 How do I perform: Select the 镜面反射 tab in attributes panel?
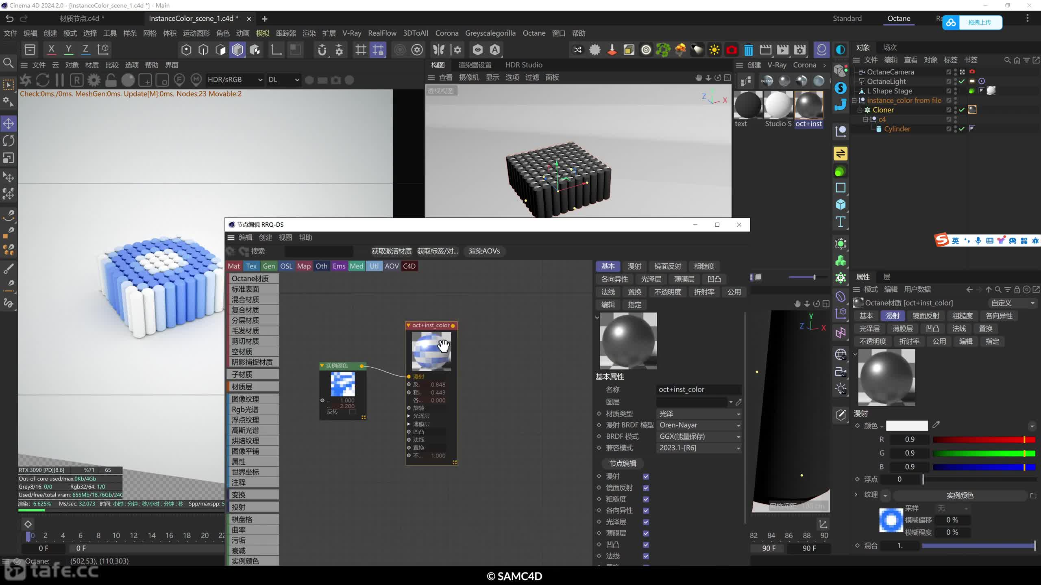[926, 316]
